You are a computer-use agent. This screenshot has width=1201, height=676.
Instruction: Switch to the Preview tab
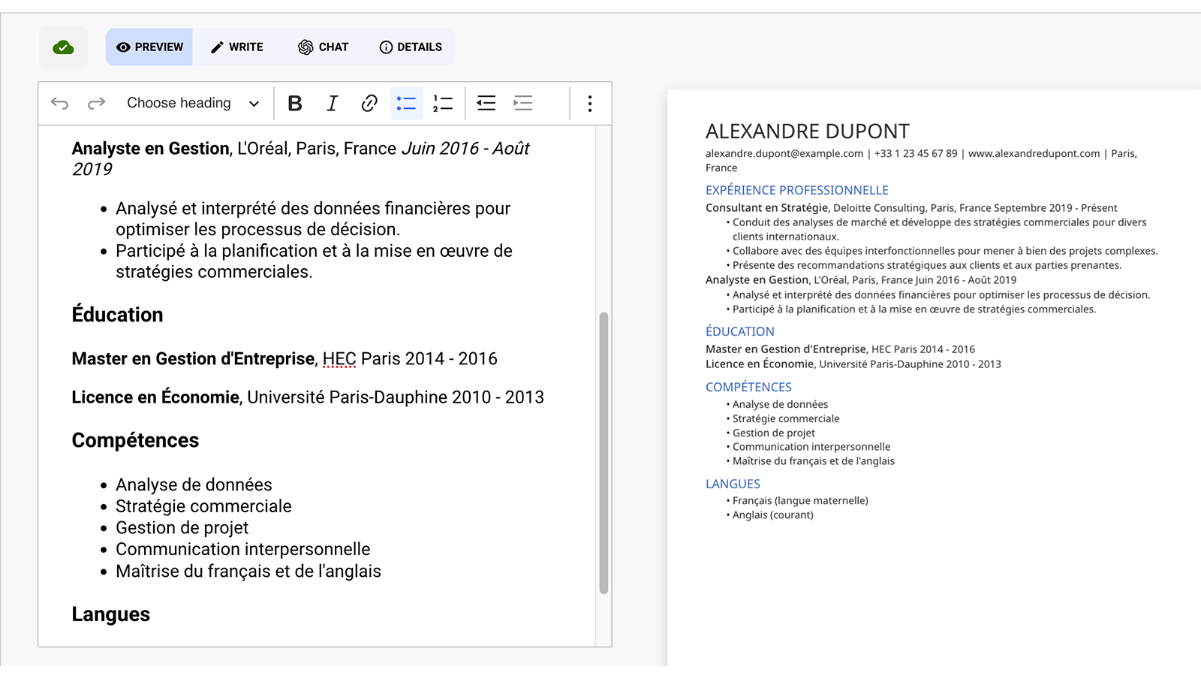149,47
